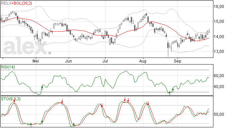Viewport: 229px width, 128px height.
Task: Click the green RSI buy arrow near Mei
Action: click(x=42, y=88)
